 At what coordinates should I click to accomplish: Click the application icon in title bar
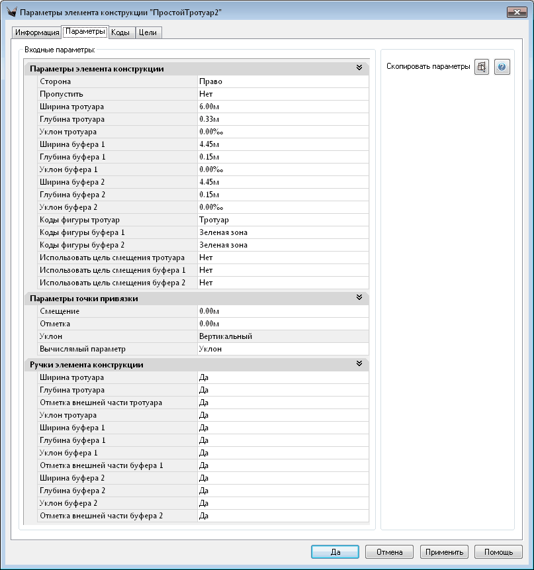coord(11,13)
